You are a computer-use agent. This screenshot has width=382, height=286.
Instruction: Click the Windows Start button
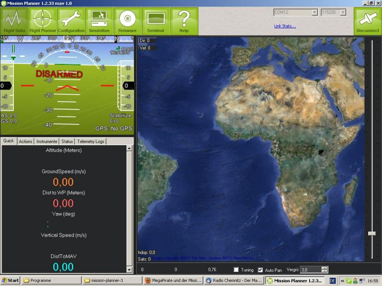click(x=10, y=280)
